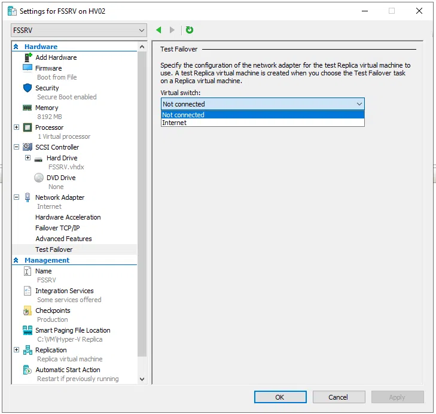The width and height of the screenshot is (436, 414).
Task: Expand the Hard Drive tree node
Action: coord(28,158)
